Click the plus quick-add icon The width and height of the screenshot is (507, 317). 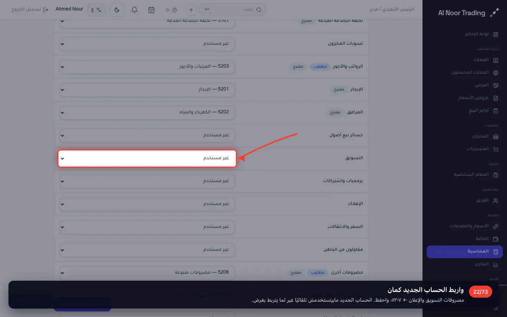pyautogui.click(x=191, y=10)
